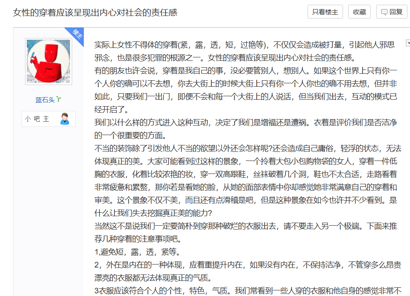This screenshot has height=296, width=410.
Task: Click the 收藏 button to bookmark
Action: point(359,12)
